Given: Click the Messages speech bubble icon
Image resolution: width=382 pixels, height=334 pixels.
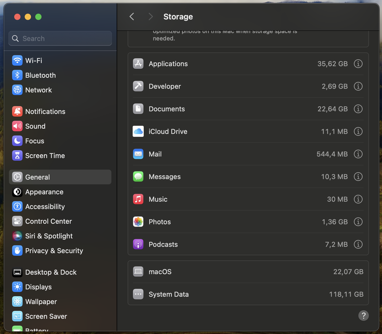Looking at the screenshot, I should 138,176.
